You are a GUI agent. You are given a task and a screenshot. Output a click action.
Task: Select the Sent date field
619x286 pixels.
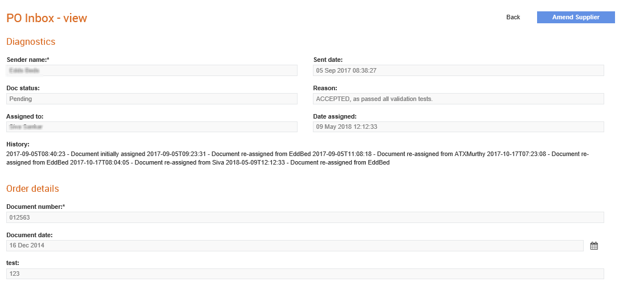pos(458,70)
